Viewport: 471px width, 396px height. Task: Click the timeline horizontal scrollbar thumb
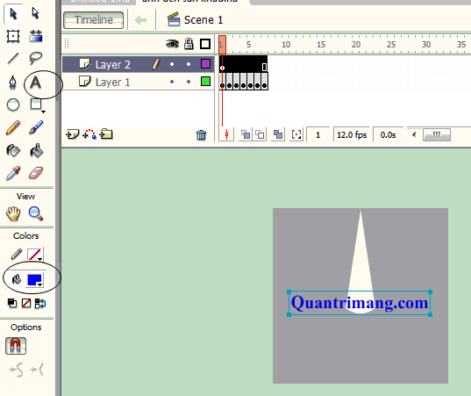(x=437, y=134)
